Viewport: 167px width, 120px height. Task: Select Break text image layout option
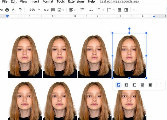134,85
